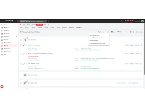
Task: Click Filter in the workflow toolbar
Action: [119, 32]
